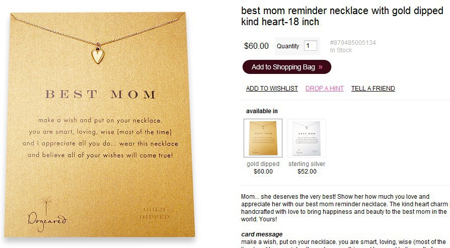
Task: Click the GOLD DIPPED stamp on the card
Action: [154, 213]
